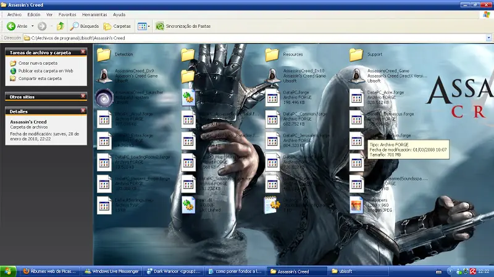Collapse the Detalles panel
Screen dimensions: 494x277
(83, 111)
